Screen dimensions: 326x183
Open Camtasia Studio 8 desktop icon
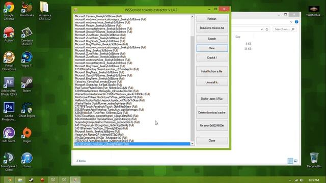pos(27,36)
